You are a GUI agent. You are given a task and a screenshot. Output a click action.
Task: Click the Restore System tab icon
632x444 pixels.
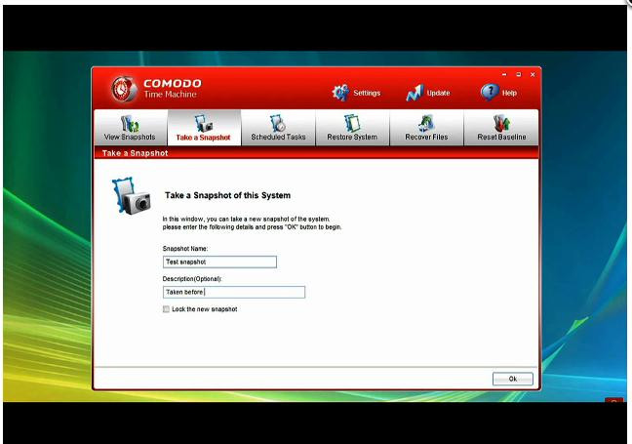(352, 123)
